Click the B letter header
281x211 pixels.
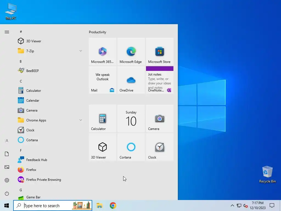tap(21, 61)
